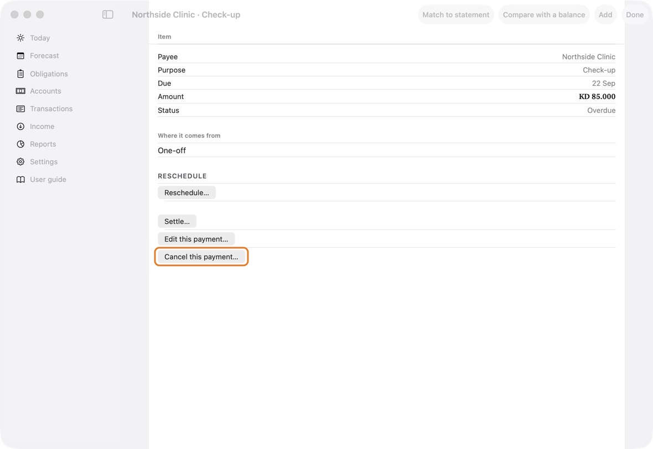Click Edit this payment...
This screenshot has height=449, width=653.
tap(196, 239)
